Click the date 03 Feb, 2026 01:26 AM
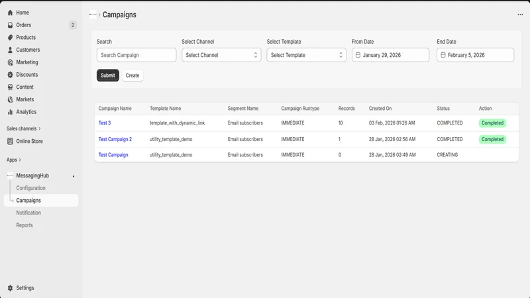Viewport: 530px width, 298px height. point(392,123)
